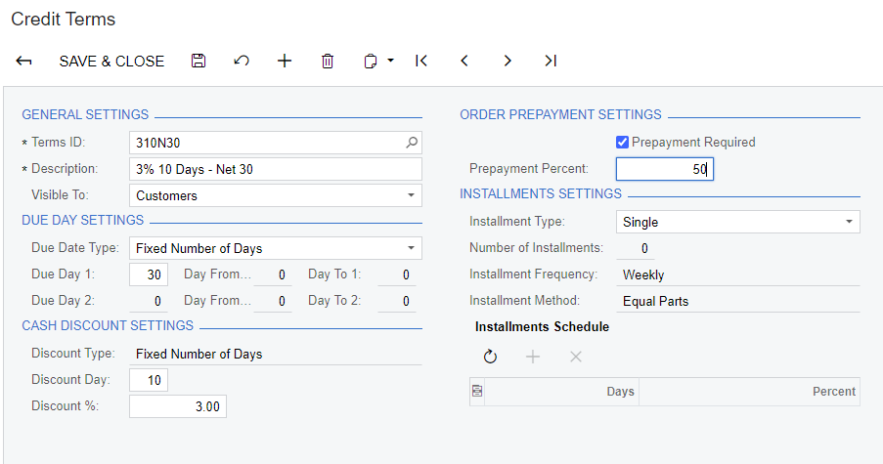
Task: Open the Due Date Type dropdown
Action: point(411,248)
